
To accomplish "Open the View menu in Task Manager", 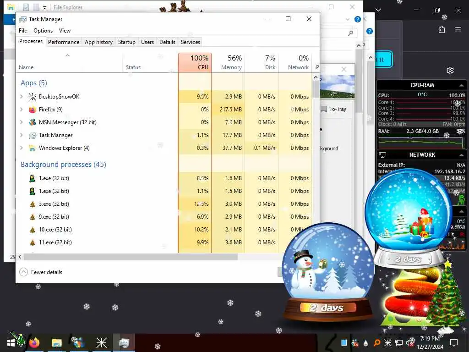I will [x=65, y=31].
